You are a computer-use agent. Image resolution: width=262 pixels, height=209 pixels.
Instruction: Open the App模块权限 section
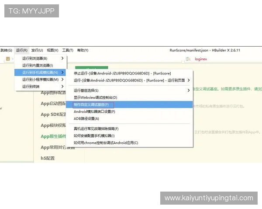point(53,125)
